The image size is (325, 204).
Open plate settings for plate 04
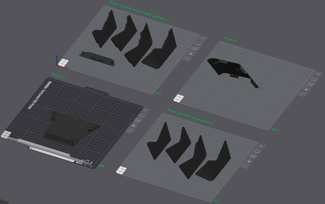245,166
